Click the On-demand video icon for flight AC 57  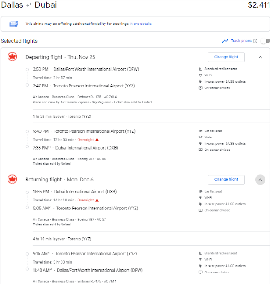coord(200,210)
